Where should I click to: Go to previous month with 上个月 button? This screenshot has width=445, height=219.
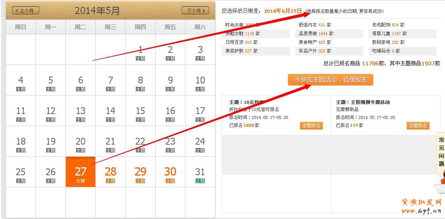[26, 11]
